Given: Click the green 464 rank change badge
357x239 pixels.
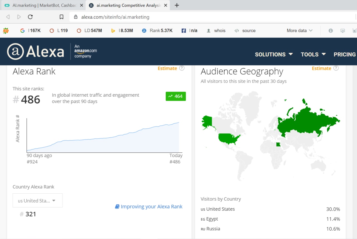Looking at the screenshot, I should coord(176,96).
